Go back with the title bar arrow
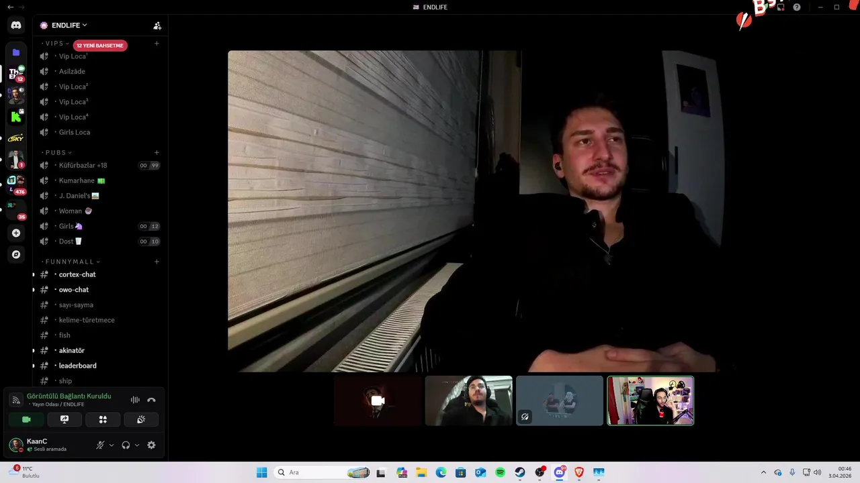This screenshot has height=483, width=860. click(x=10, y=7)
